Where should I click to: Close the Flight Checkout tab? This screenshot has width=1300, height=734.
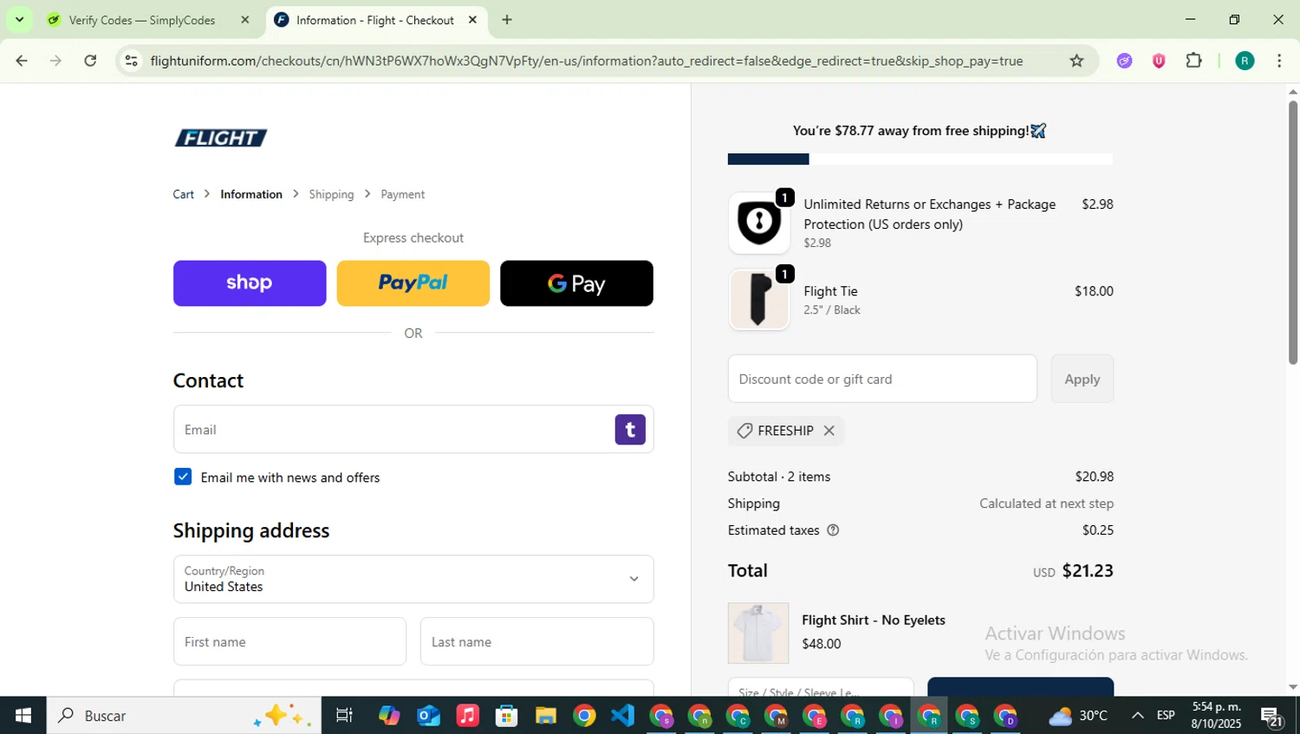click(x=472, y=20)
